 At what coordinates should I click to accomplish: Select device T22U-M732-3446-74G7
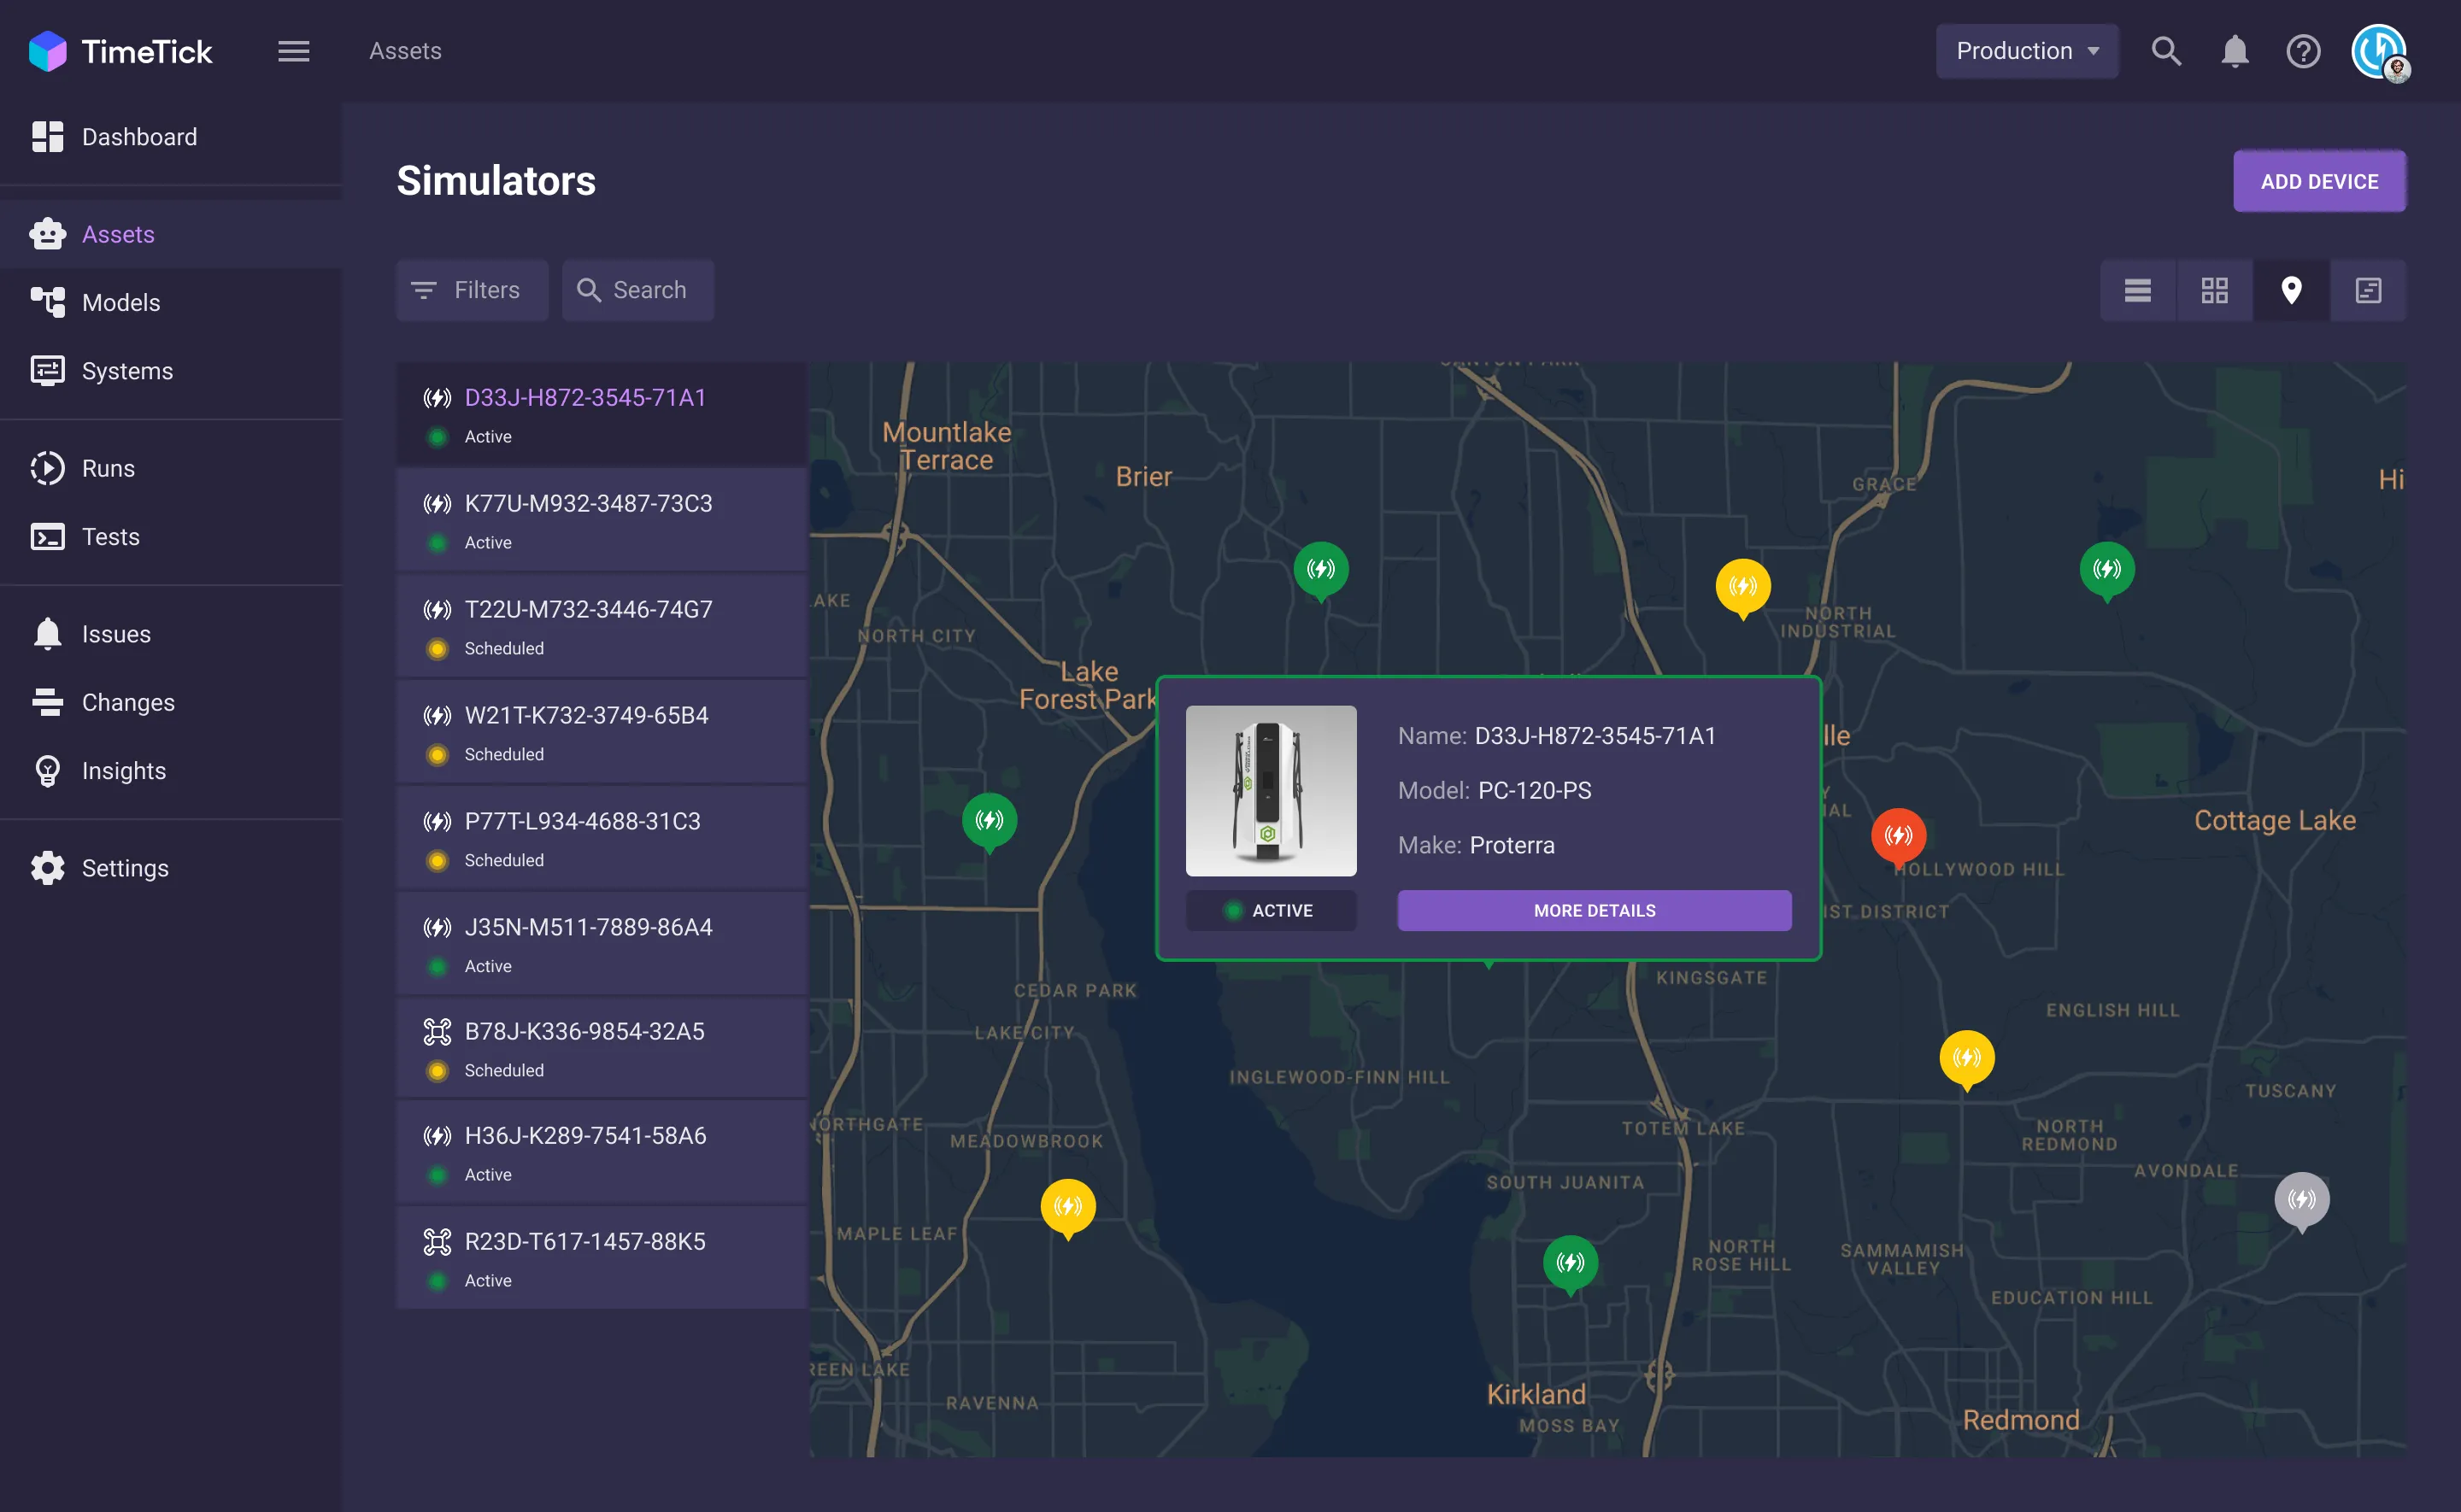click(x=602, y=626)
